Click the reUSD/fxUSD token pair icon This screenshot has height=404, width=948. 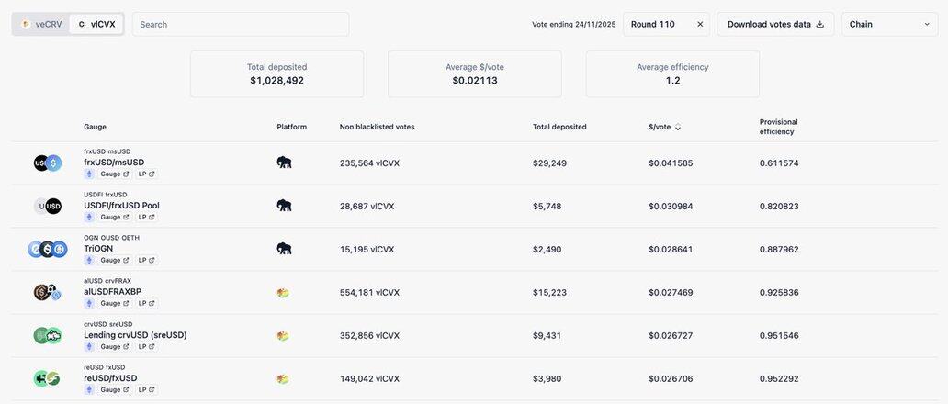(47, 378)
